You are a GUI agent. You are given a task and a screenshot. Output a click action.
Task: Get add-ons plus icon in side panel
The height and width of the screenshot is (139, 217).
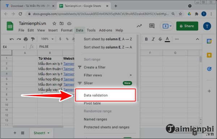pos(209,91)
